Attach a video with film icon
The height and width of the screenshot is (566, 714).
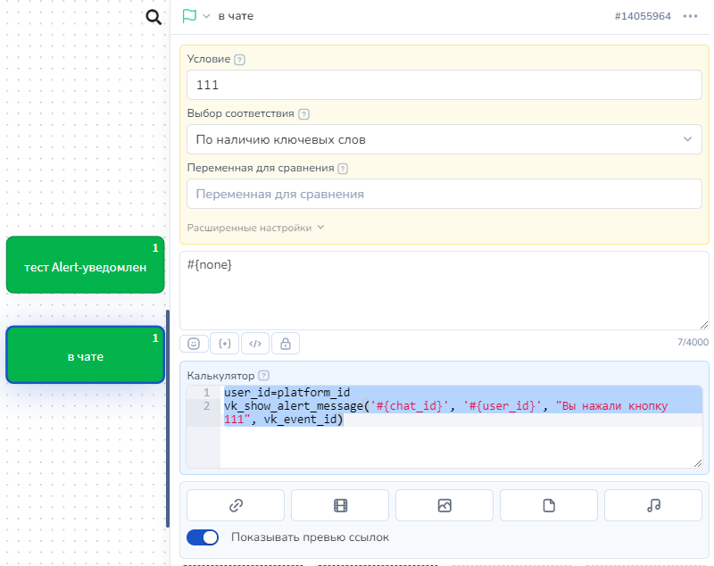(x=340, y=505)
